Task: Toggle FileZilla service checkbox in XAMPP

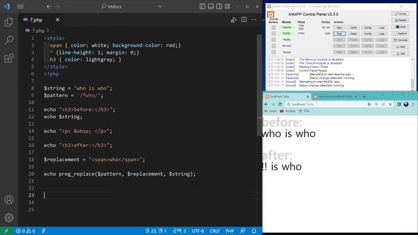Action: point(274,40)
